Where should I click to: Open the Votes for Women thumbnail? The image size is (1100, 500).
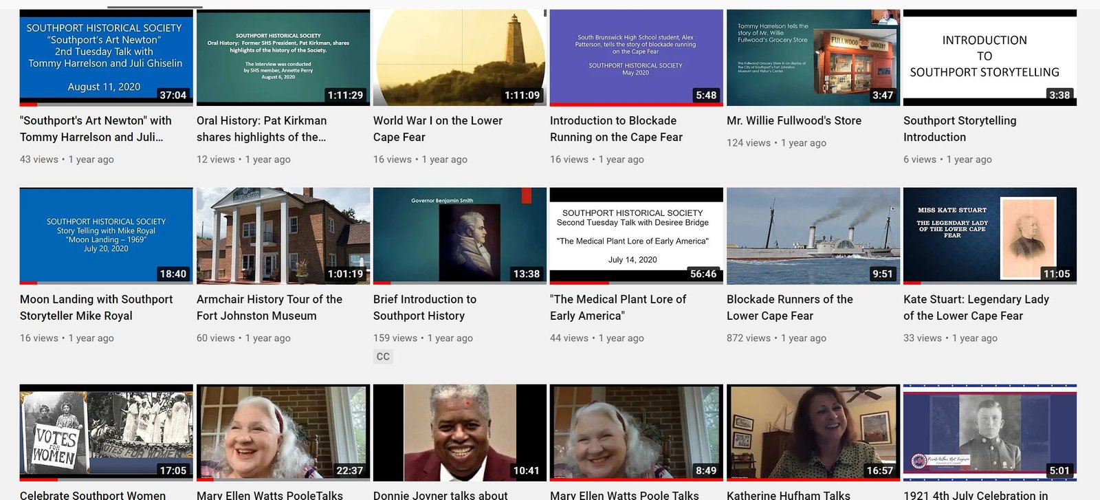point(106,432)
